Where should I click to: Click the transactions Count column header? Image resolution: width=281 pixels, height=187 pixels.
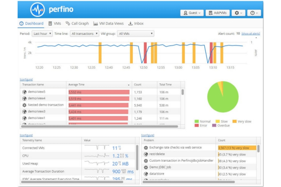tap(144, 85)
